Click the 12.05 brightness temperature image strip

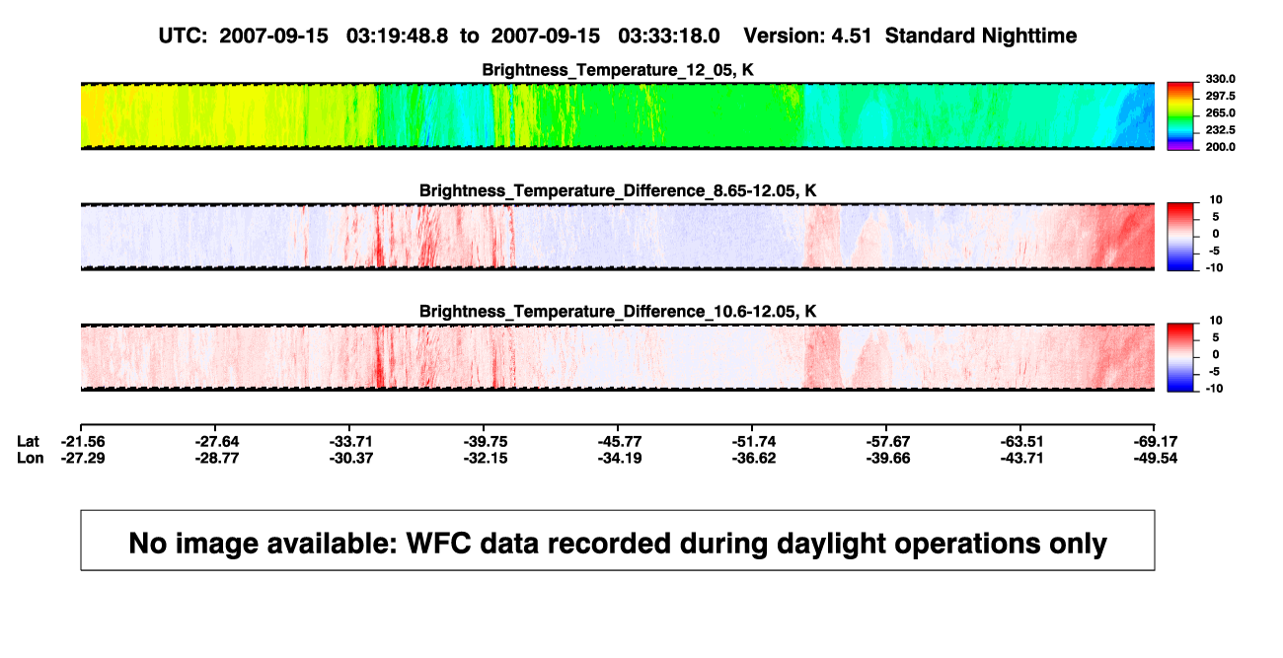point(618,115)
